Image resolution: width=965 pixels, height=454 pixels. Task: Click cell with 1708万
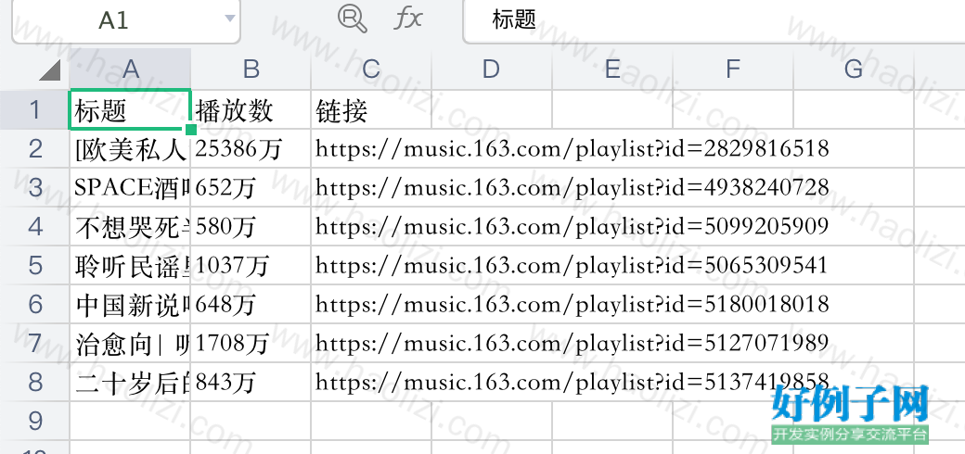coord(251,342)
